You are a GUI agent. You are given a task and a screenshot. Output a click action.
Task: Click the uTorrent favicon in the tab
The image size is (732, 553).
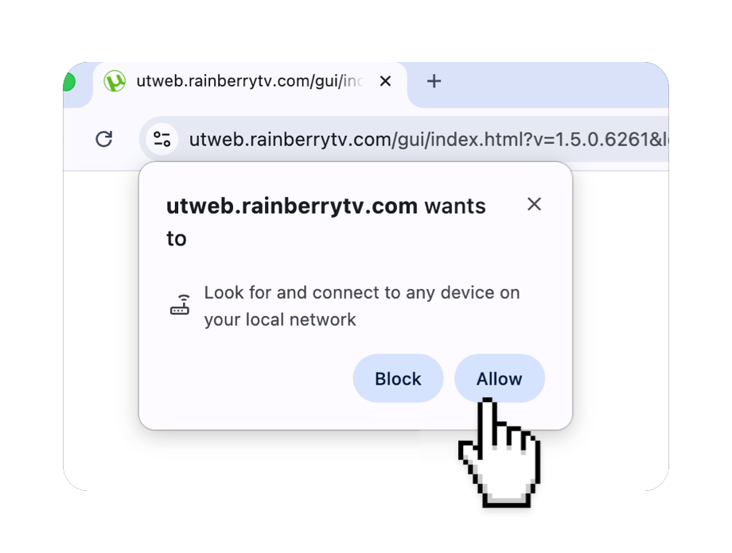115,81
